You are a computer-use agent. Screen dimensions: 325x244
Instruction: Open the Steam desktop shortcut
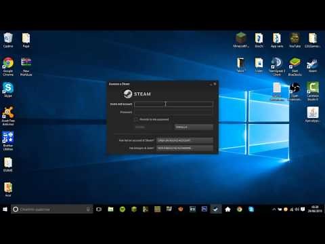[x=313, y=65]
